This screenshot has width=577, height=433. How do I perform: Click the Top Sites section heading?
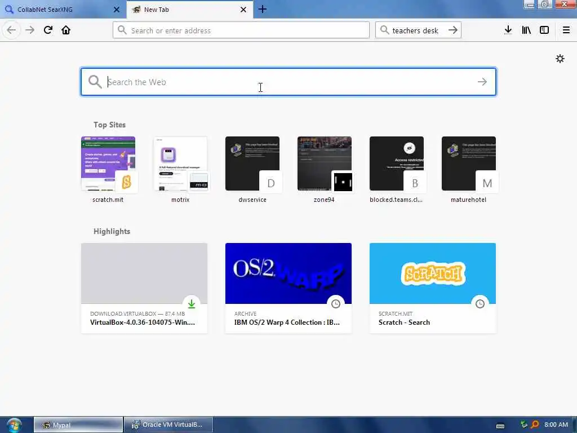[x=109, y=125]
